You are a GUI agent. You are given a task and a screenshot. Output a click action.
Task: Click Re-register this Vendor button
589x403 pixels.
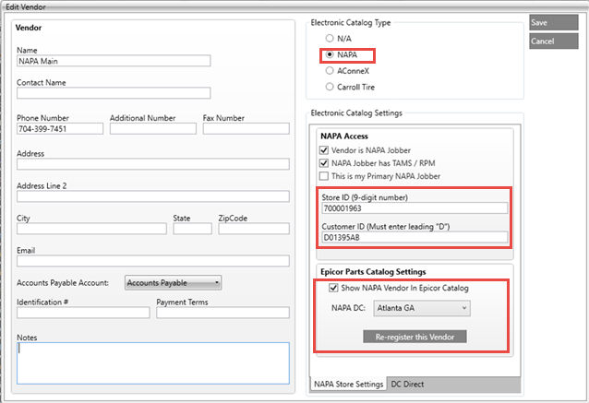tap(415, 337)
